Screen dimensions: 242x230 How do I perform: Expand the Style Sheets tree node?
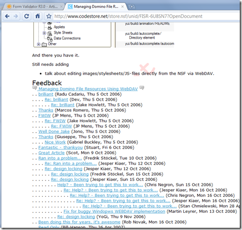point(44,33)
